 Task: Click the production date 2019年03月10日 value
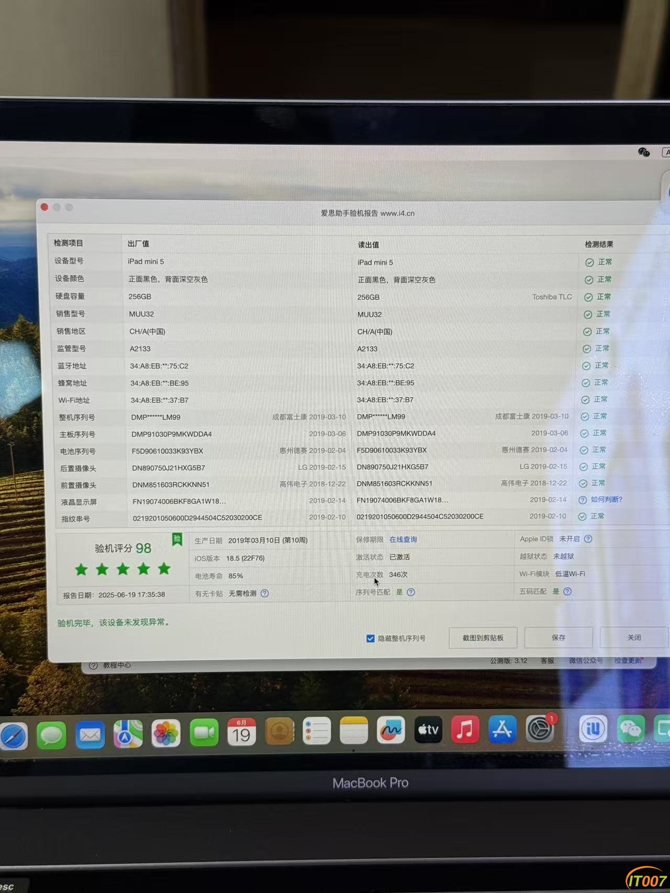point(268,540)
